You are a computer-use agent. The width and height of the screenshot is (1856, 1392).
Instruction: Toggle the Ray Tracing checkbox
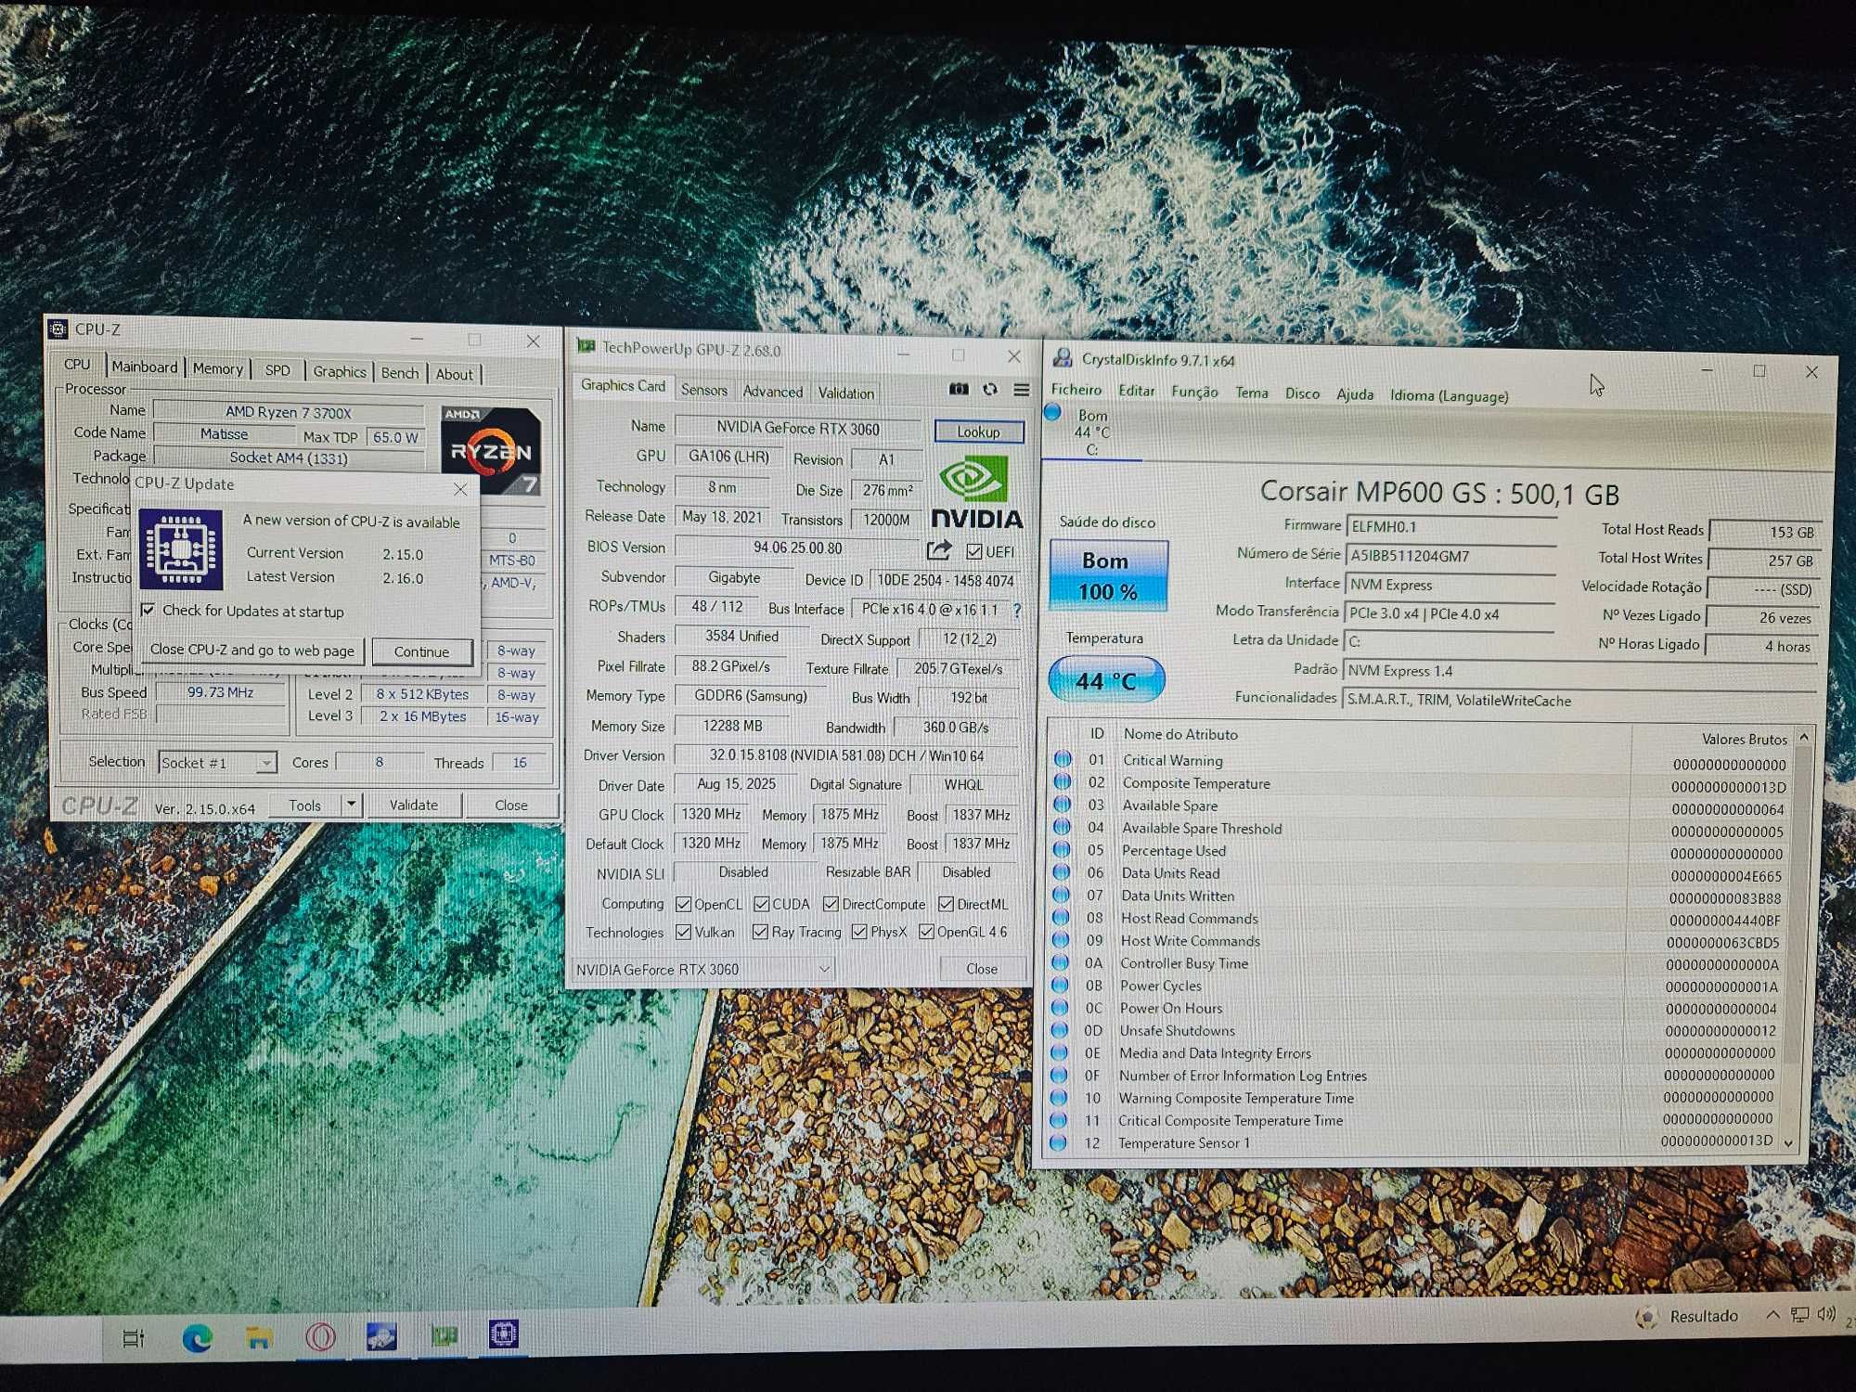[x=760, y=932]
